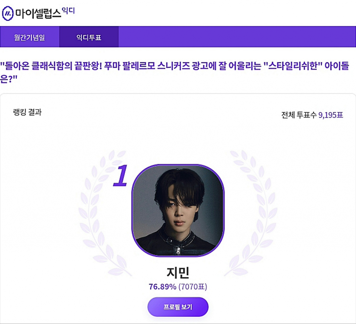This screenshot has height=324, width=356.
Task: Click the right laurel wreath decoration
Action: (256, 212)
